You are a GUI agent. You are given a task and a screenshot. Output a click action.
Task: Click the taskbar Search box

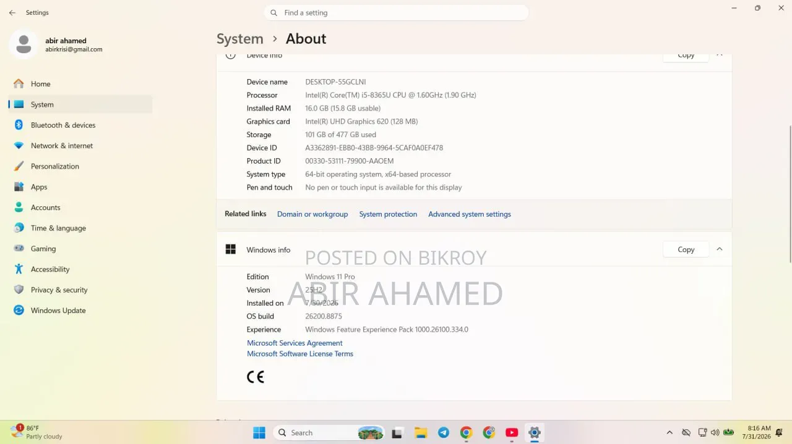(329, 433)
